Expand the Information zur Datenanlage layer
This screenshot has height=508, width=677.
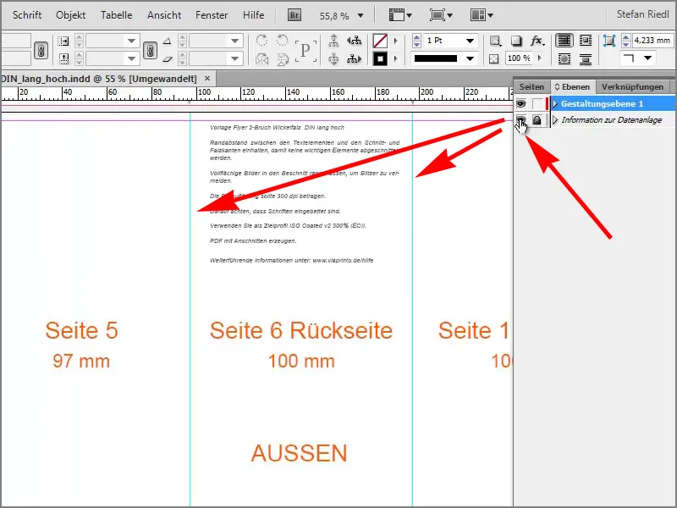[x=555, y=120]
